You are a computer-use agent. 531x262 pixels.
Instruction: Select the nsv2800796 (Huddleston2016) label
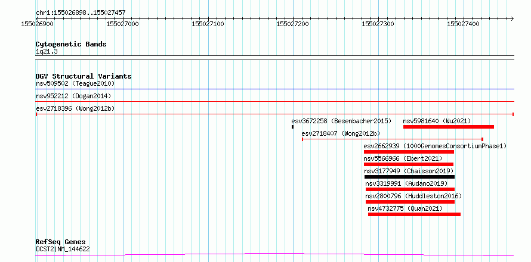click(413, 196)
